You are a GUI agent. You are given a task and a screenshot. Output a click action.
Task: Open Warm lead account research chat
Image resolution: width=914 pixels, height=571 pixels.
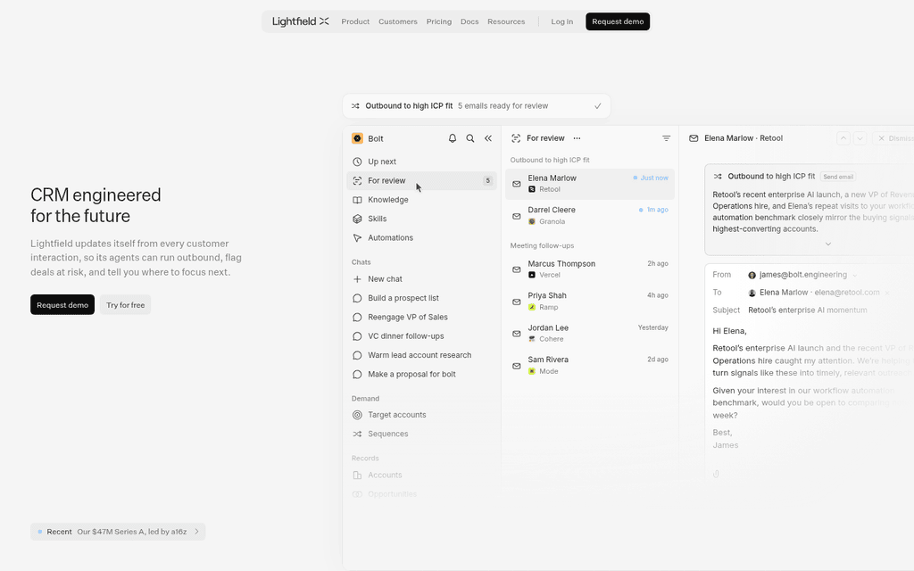[x=421, y=355]
